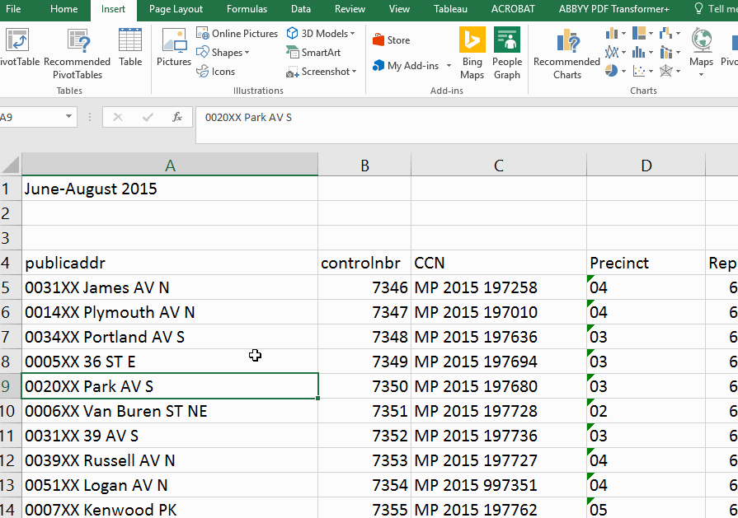The image size is (738, 518).
Task: Open the Office Store add-ins
Action: tap(392, 40)
